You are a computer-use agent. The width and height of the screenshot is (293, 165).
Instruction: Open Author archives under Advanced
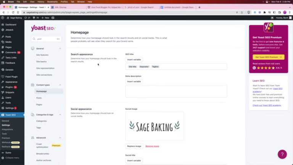43,160
